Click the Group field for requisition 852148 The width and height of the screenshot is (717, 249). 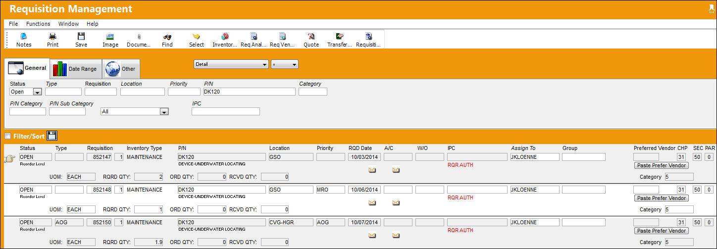click(584, 190)
